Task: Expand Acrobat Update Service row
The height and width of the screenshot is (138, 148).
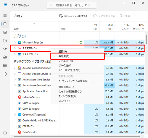Action: click(15, 74)
